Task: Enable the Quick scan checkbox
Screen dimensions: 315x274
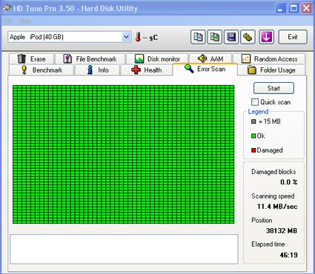Action: (254, 102)
